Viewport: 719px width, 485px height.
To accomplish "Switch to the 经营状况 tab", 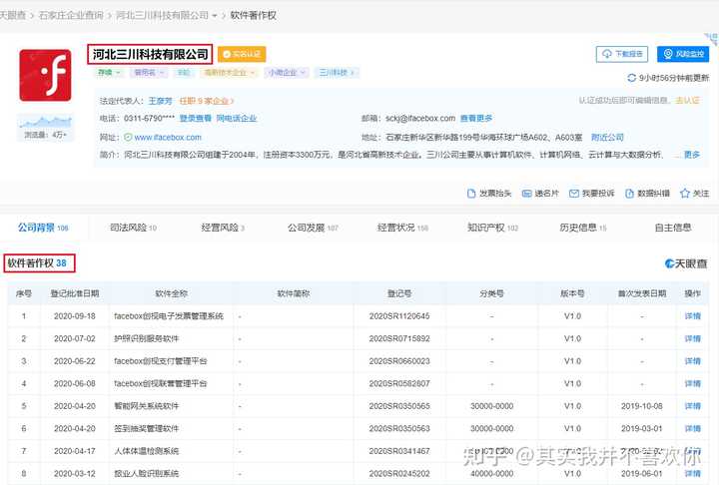I will click(402, 228).
